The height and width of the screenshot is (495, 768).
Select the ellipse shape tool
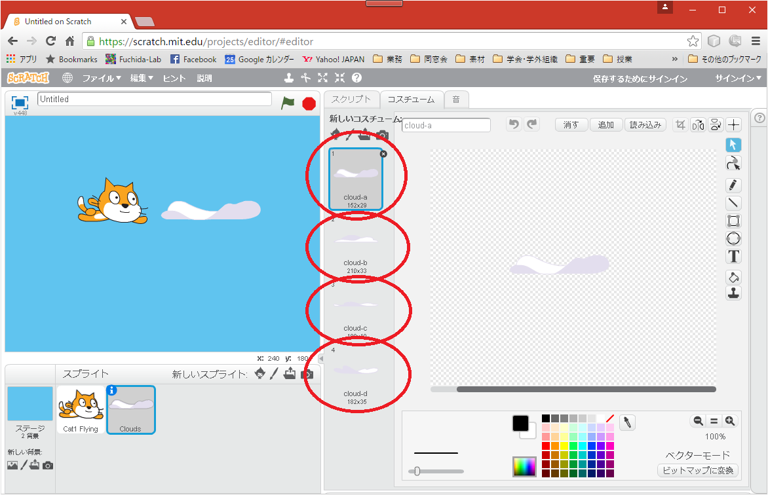pyautogui.click(x=734, y=238)
